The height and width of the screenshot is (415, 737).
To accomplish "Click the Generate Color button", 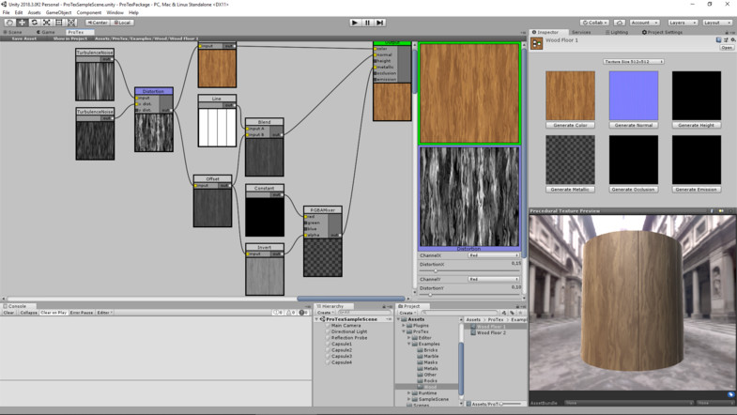I will click(570, 125).
